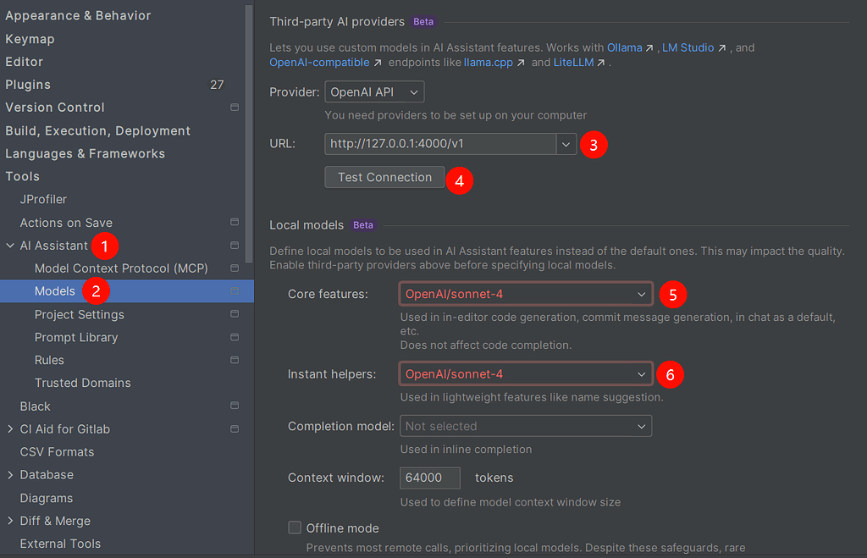The height and width of the screenshot is (558, 867).
Task: Click project-level icon beside Model Context Protocol
Action: 235,268
